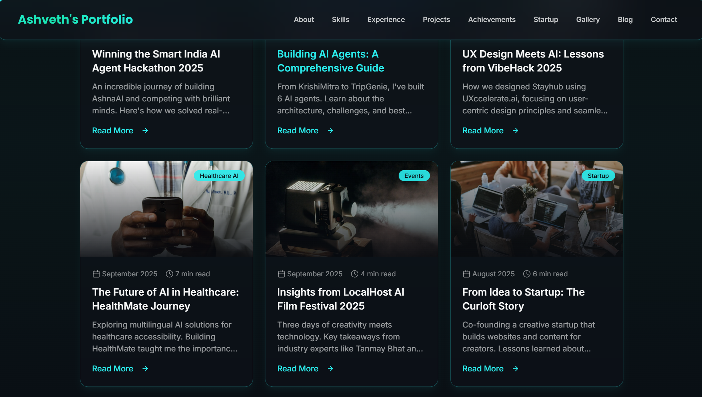Click calendar icon beside August 2025
This screenshot has height=397, width=702.
click(467, 274)
